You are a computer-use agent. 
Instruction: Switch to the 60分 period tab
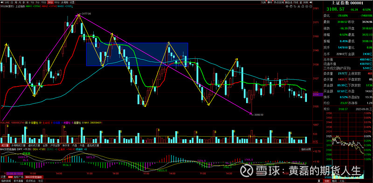pyautogui.click(x=56, y=2)
